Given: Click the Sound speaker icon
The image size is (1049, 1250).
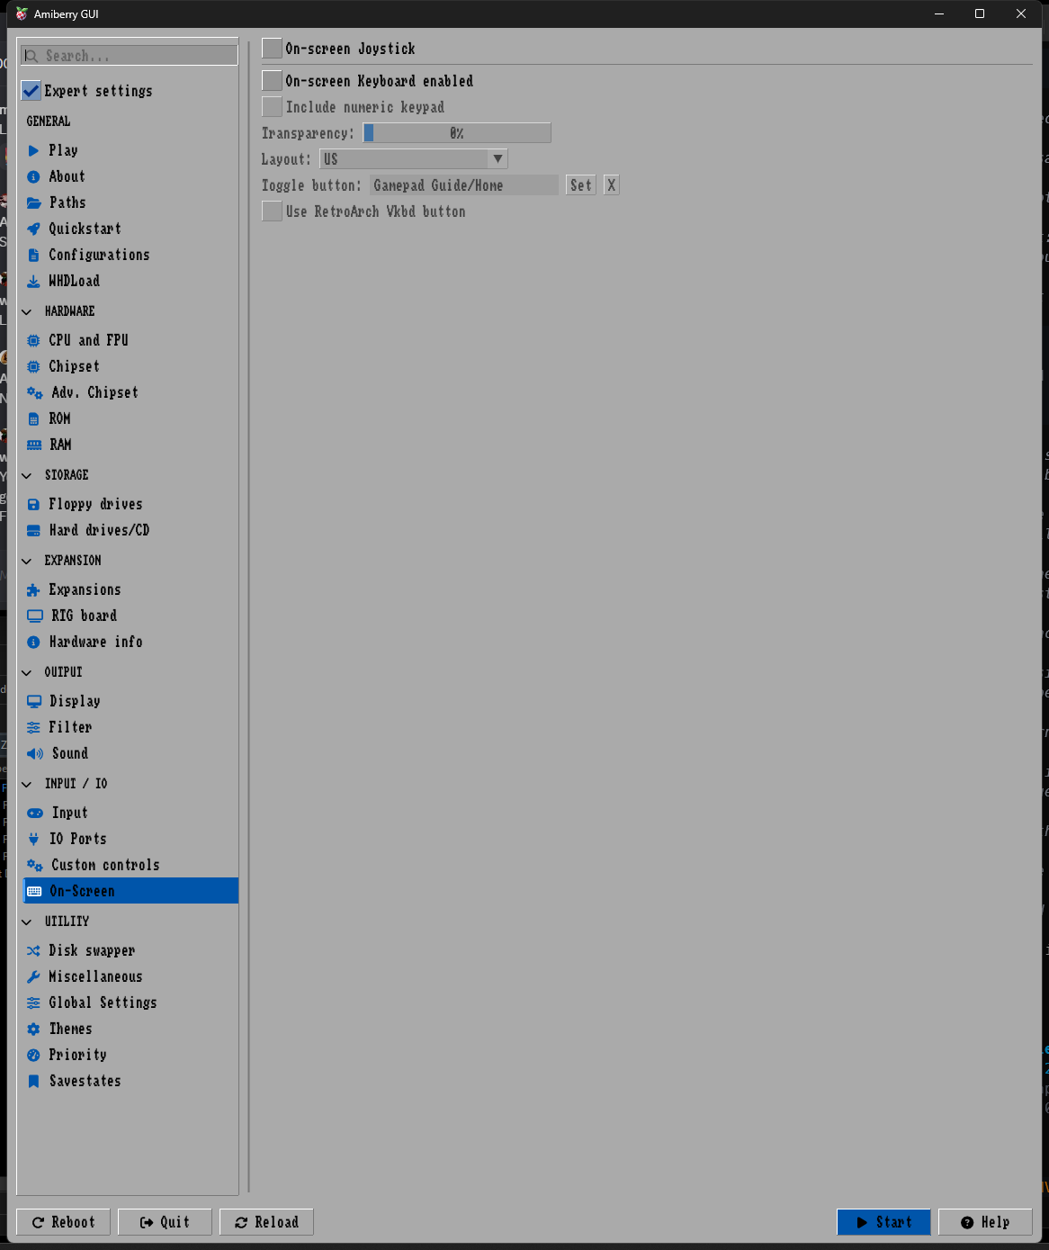Looking at the screenshot, I should (x=35, y=754).
